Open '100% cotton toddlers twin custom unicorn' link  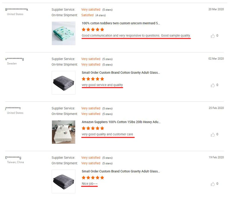[x=121, y=23]
